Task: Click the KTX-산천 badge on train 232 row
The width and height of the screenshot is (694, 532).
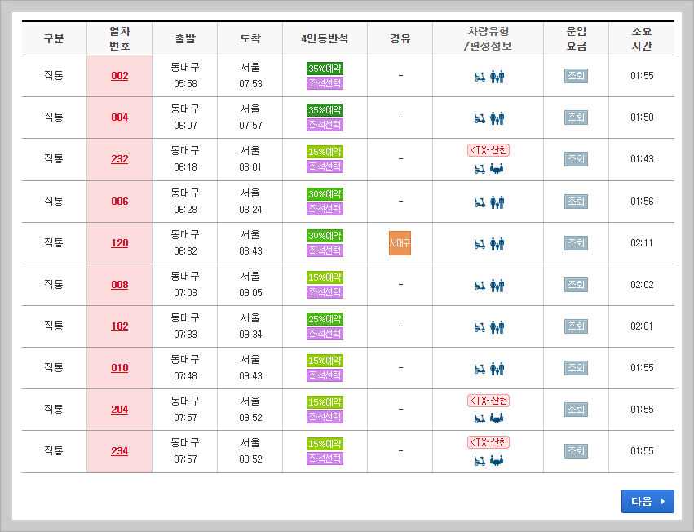Action: [488, 150]
